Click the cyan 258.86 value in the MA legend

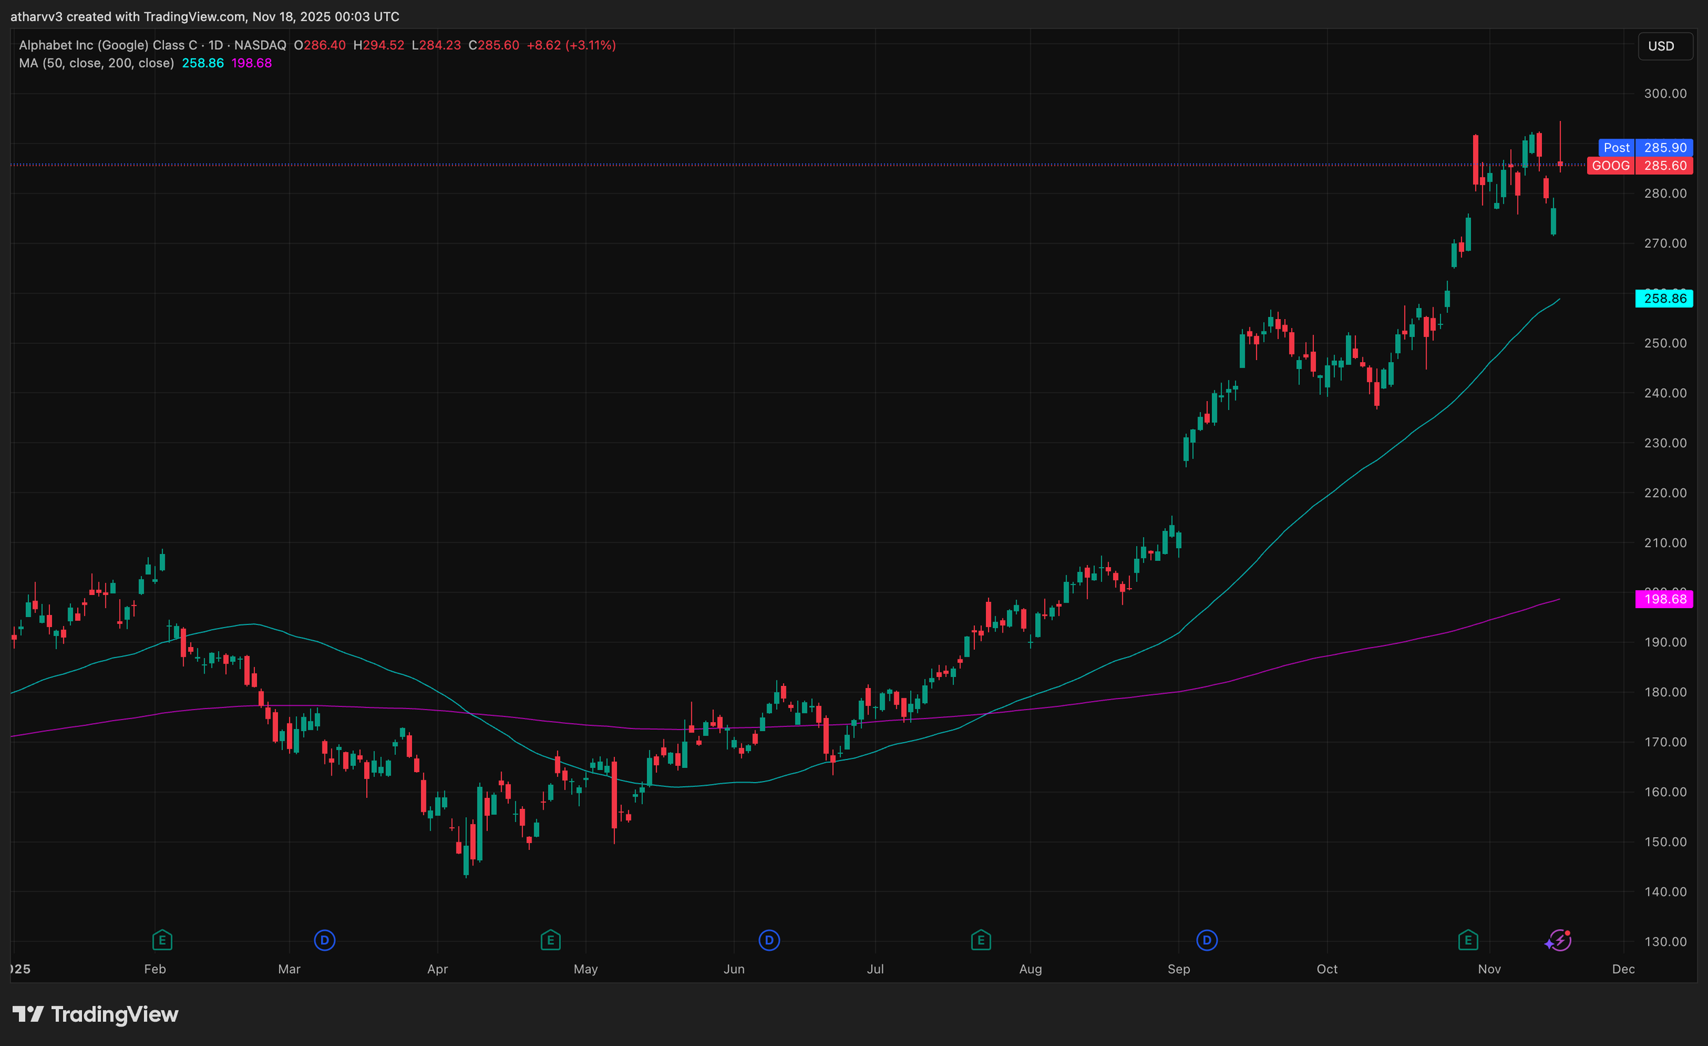203,63
